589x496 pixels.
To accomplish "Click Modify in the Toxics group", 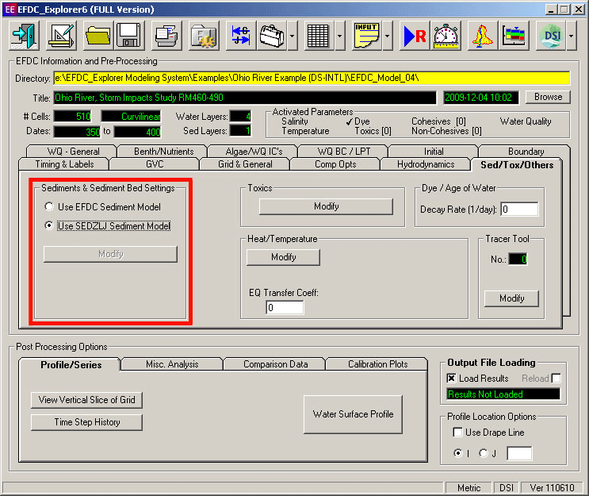I will coord(326,206).
